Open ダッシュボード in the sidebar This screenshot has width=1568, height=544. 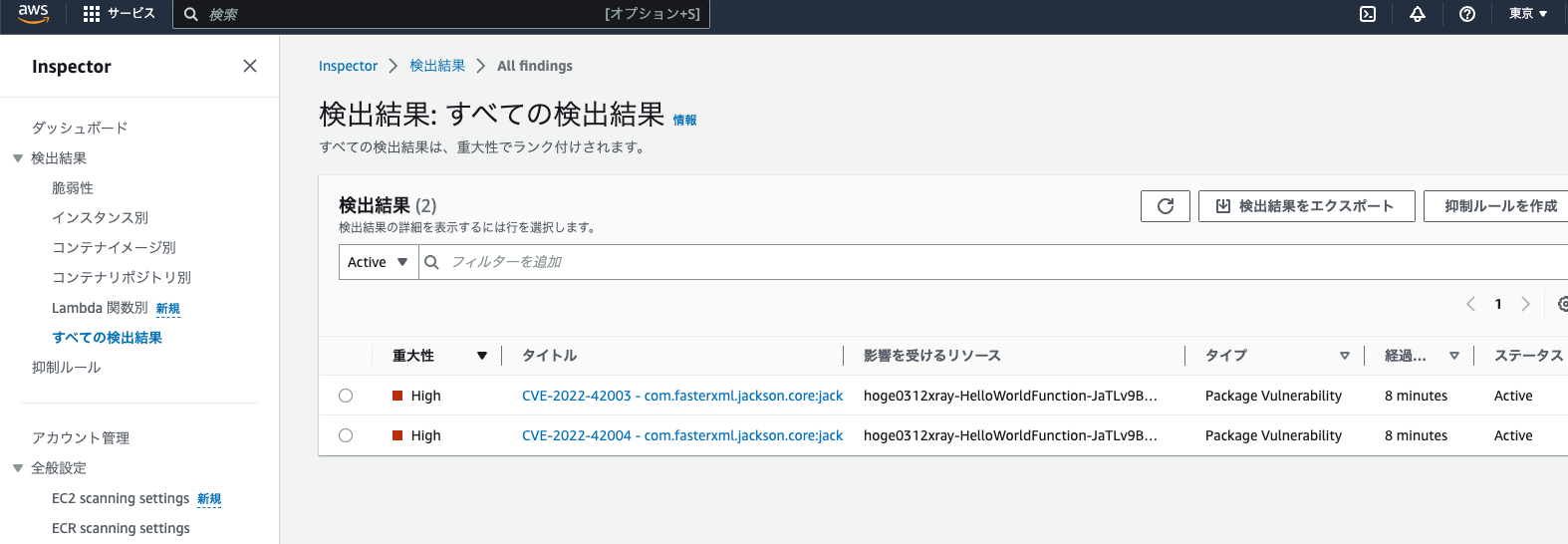click(x=80, y=128)
